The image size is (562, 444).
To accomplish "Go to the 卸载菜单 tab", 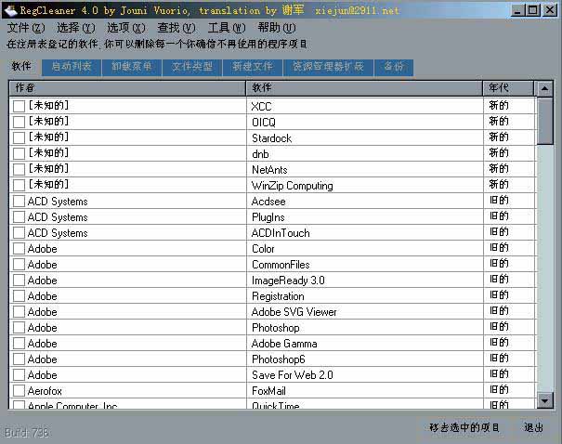I will 131,67.
